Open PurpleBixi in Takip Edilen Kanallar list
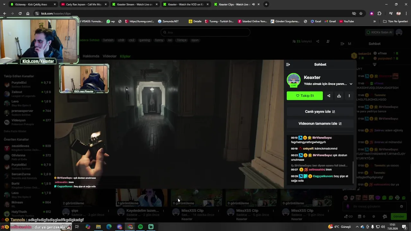 (27, 85)
